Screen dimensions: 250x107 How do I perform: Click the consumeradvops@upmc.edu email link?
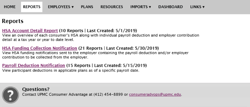tap(155, 94)
